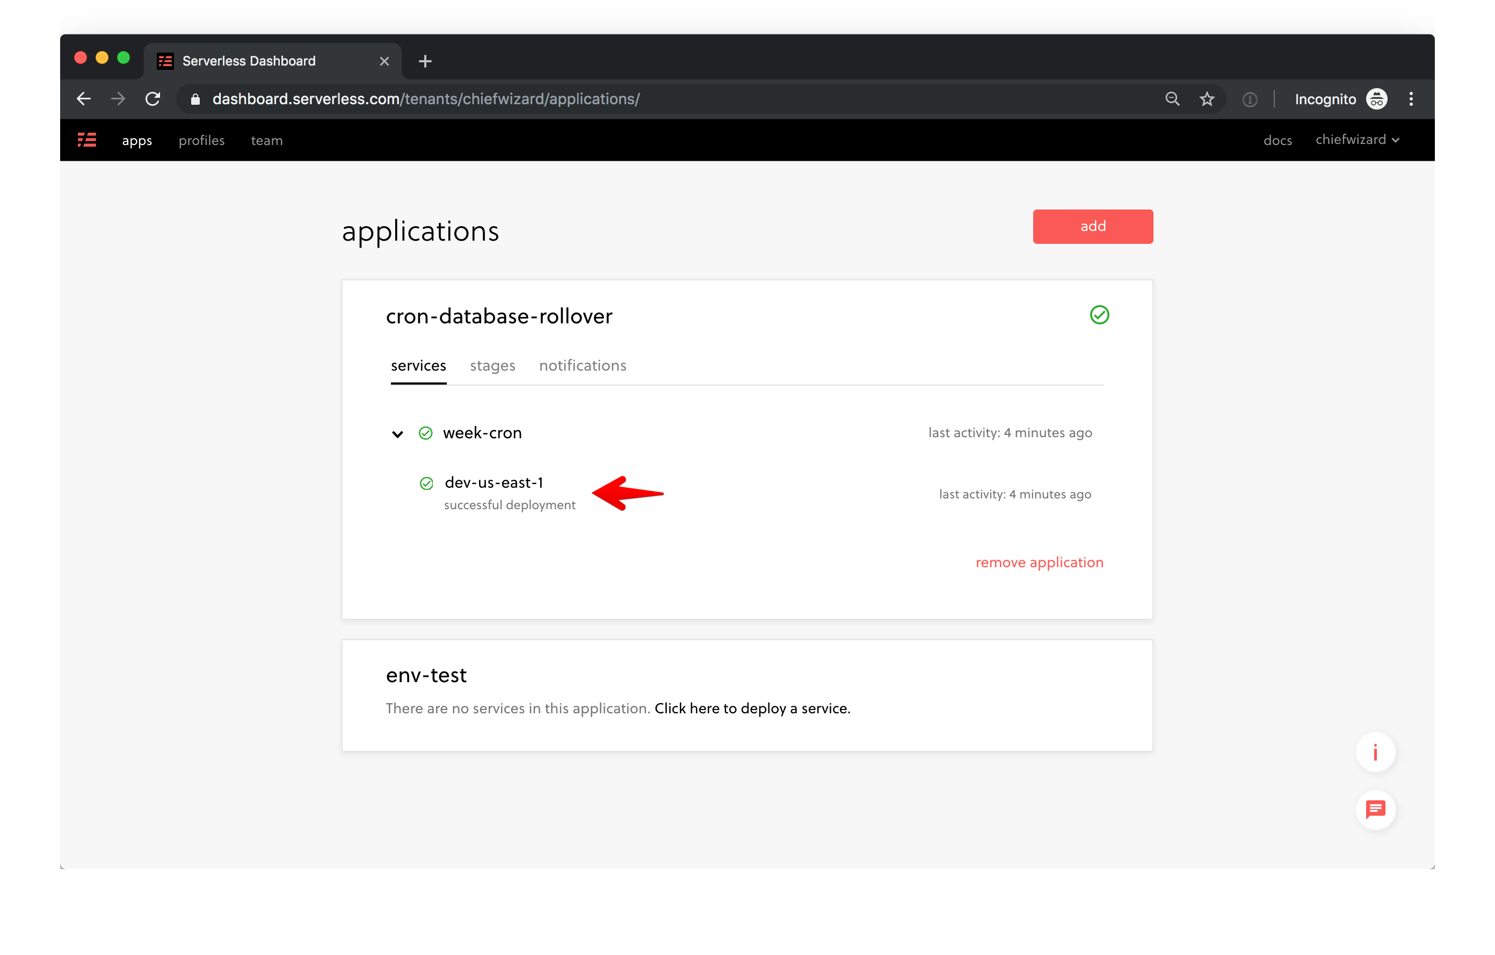Bookmark this page with star icon
The height and width of the screenshot is (955, 1495).
[1206, 99]
